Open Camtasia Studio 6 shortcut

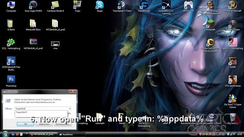[x=55, y=6]
